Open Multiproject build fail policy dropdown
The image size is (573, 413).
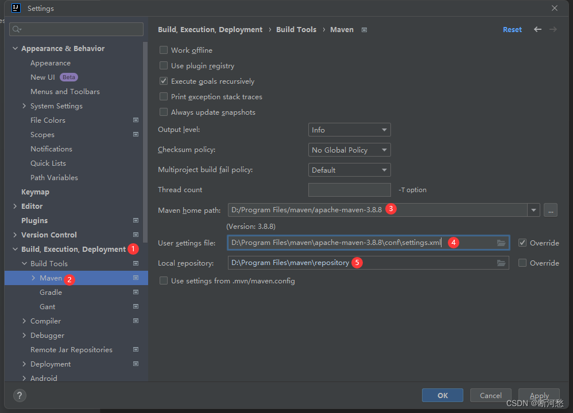click(x=349, y=170)
